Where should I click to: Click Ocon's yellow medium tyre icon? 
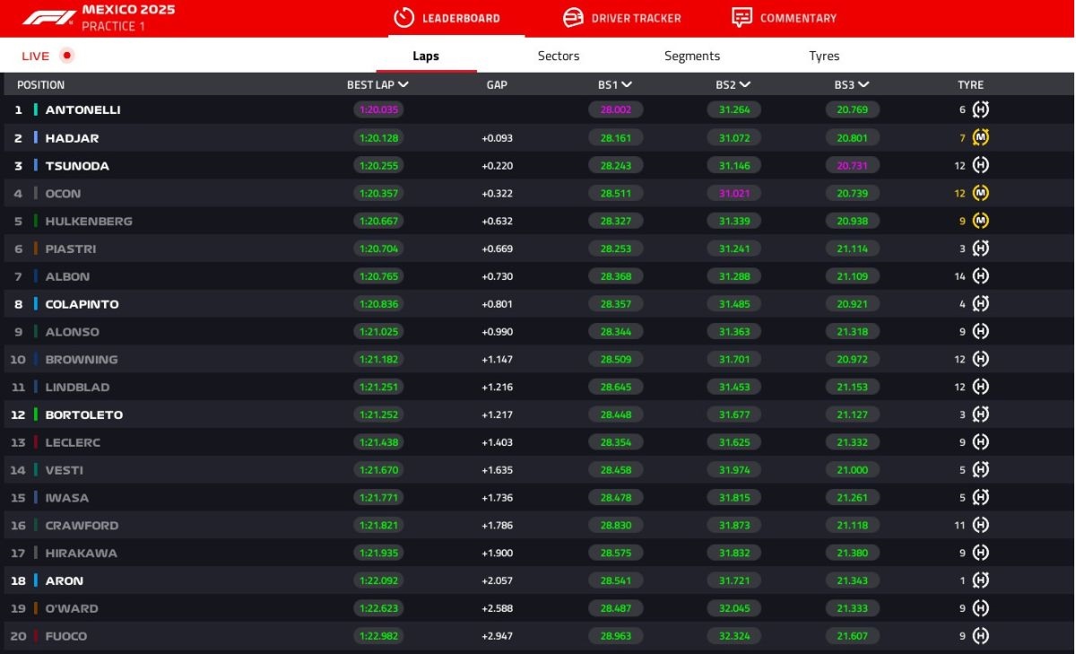(981, 194)
